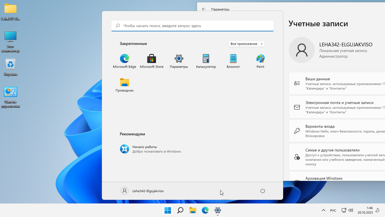Click the Leha342-Elgujakviso user account button
Viewport: 385px width, 217px height.
coord(142,191)
